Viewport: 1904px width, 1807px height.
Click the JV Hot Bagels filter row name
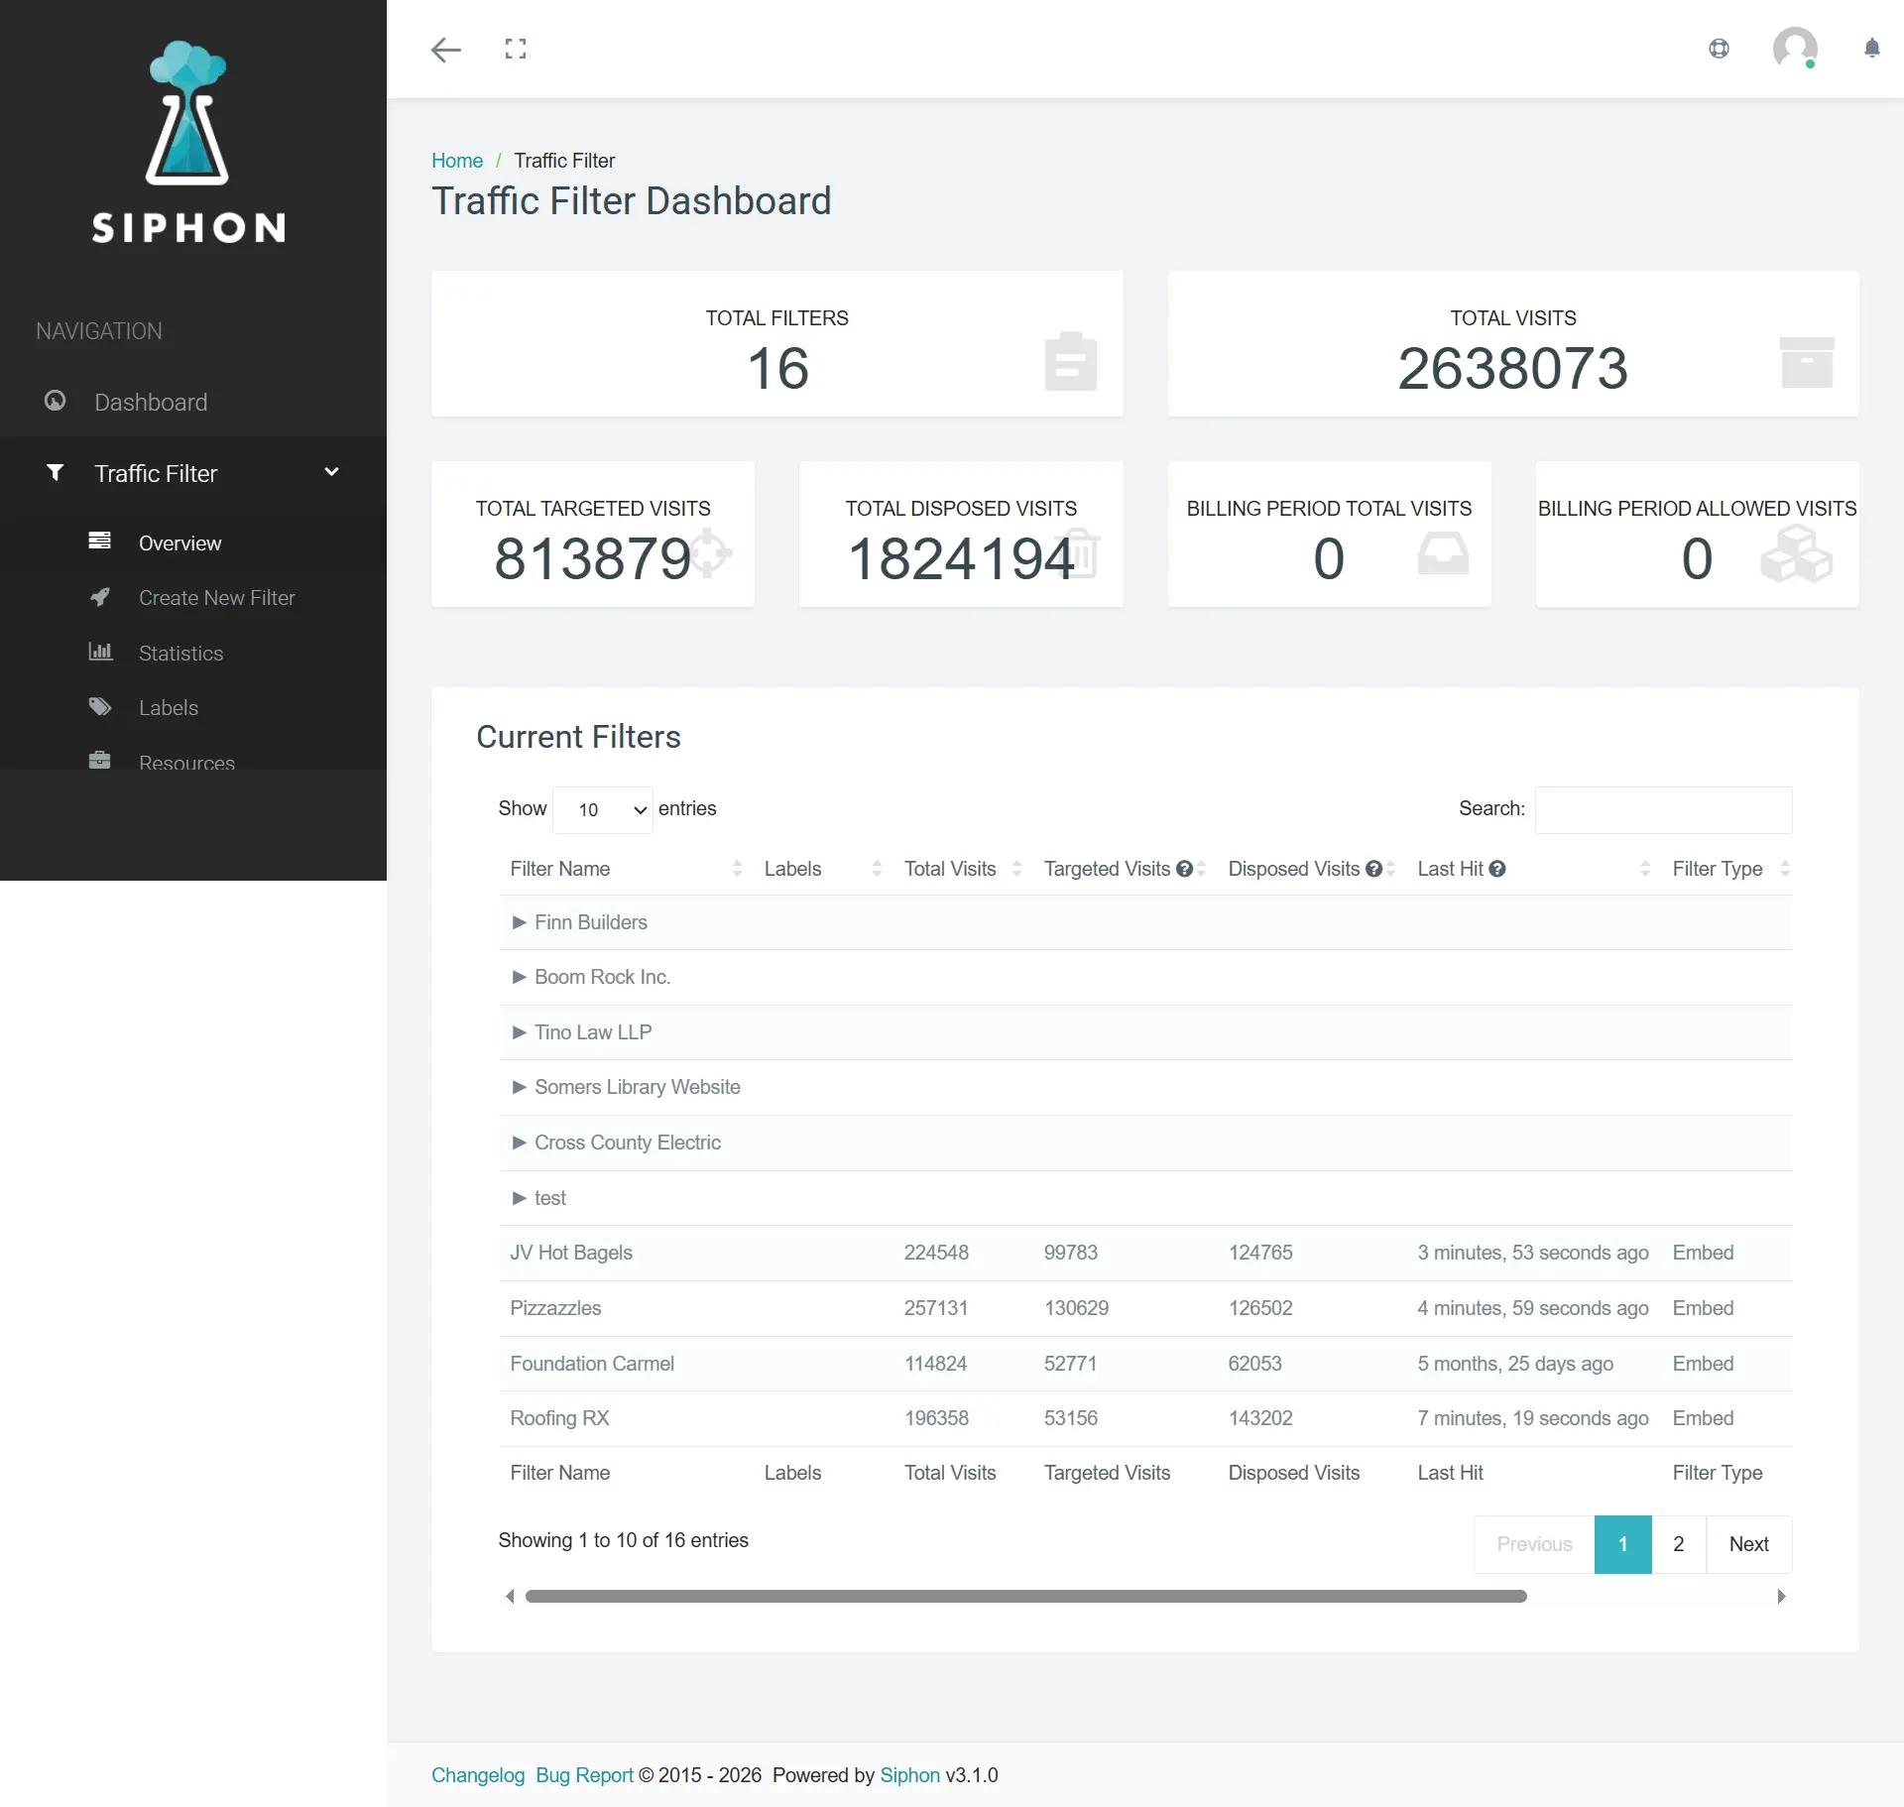(x=571, y=1253)
